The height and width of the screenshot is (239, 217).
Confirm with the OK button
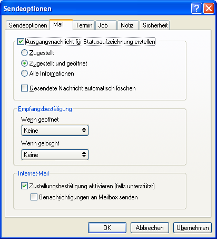[107, 228]
